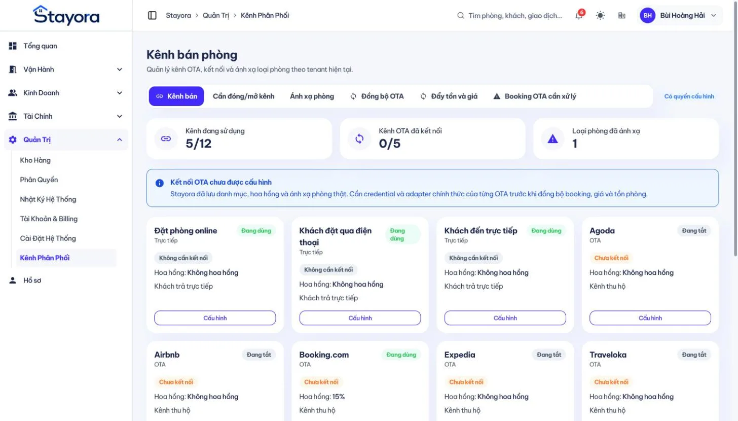Expand the Vận Hành menu chevron
This screenshot has height=421, width=738.
pyautogui.click(x=120, y=69)
